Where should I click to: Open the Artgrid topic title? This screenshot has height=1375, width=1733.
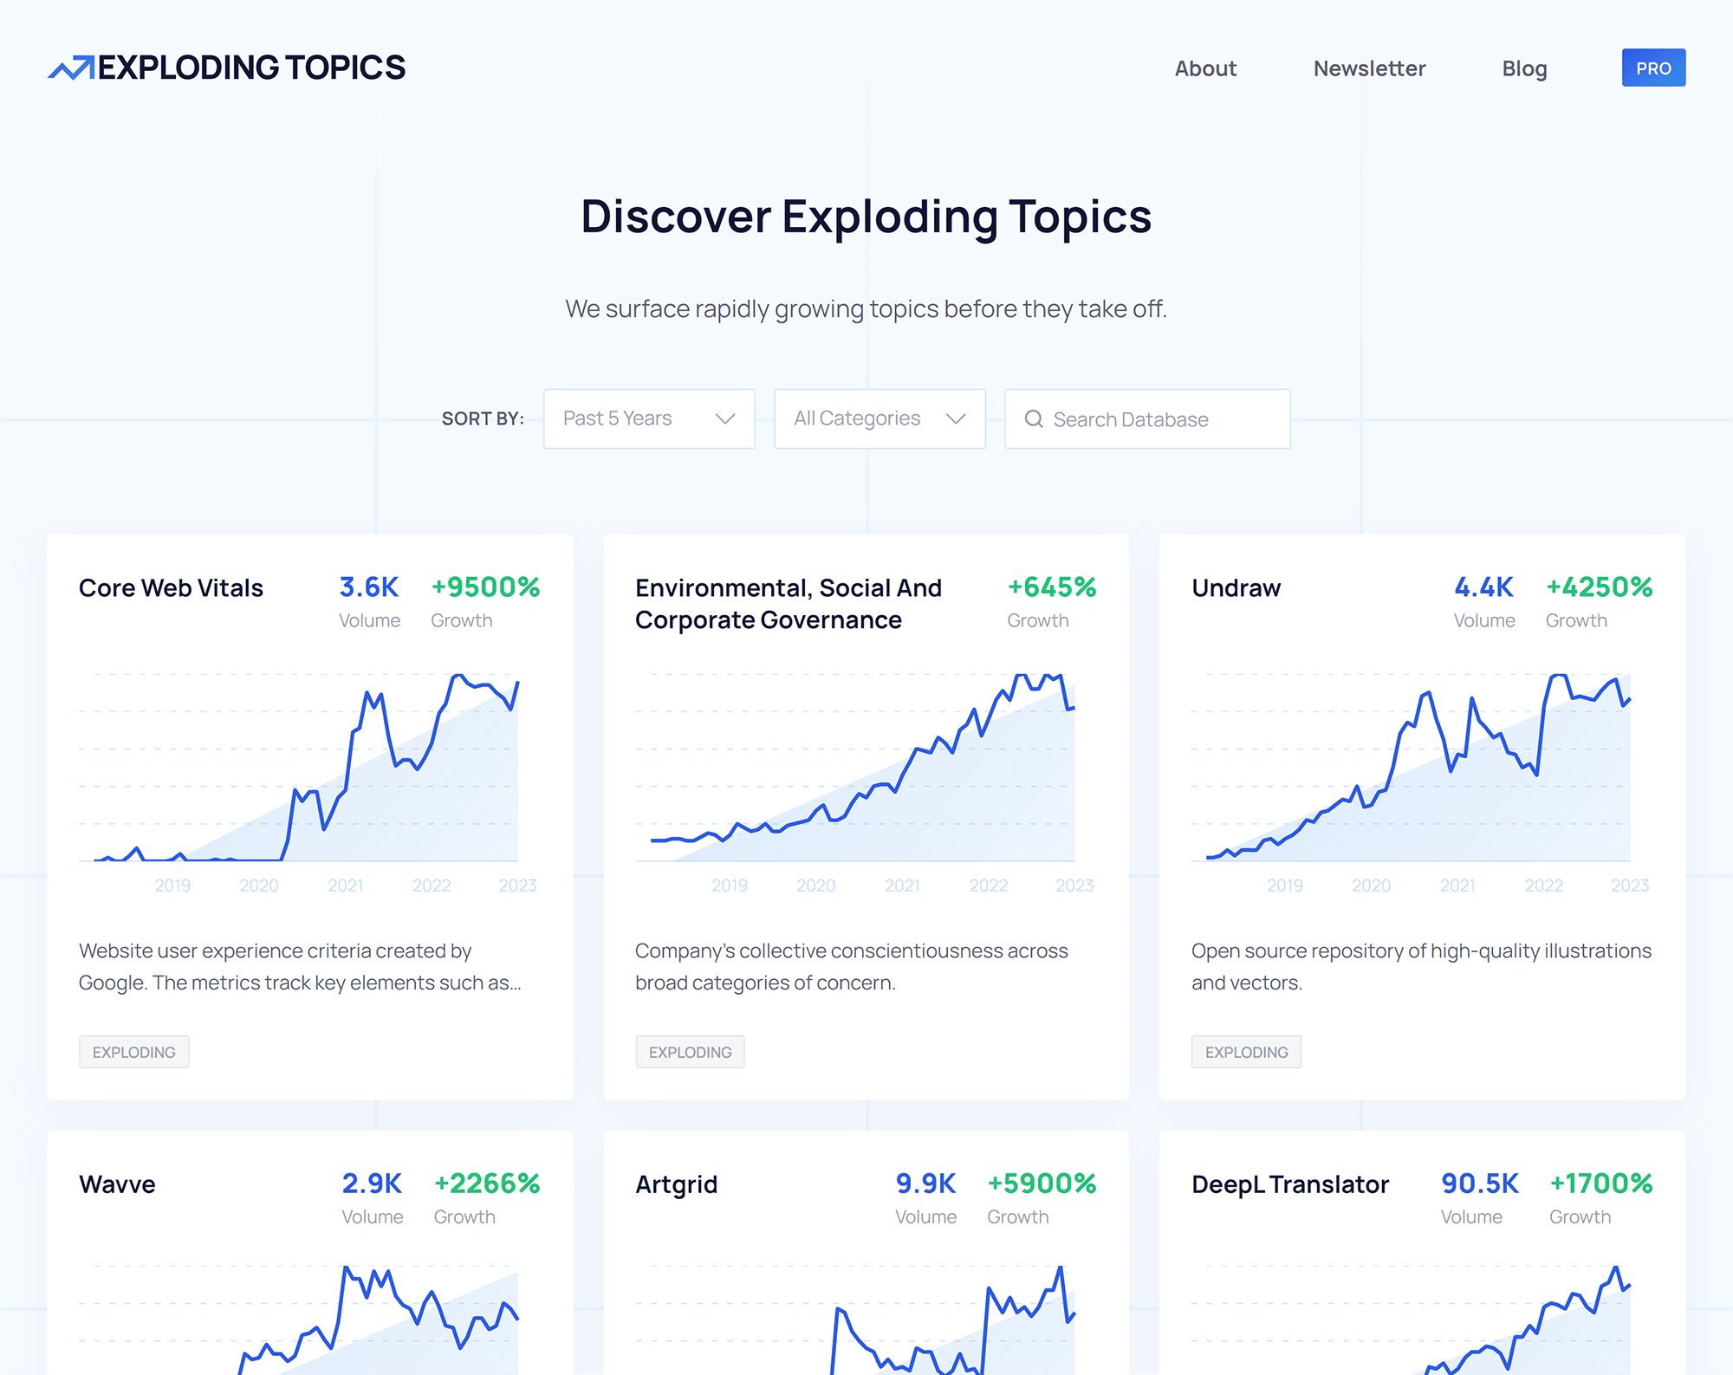pos(676,1184)
